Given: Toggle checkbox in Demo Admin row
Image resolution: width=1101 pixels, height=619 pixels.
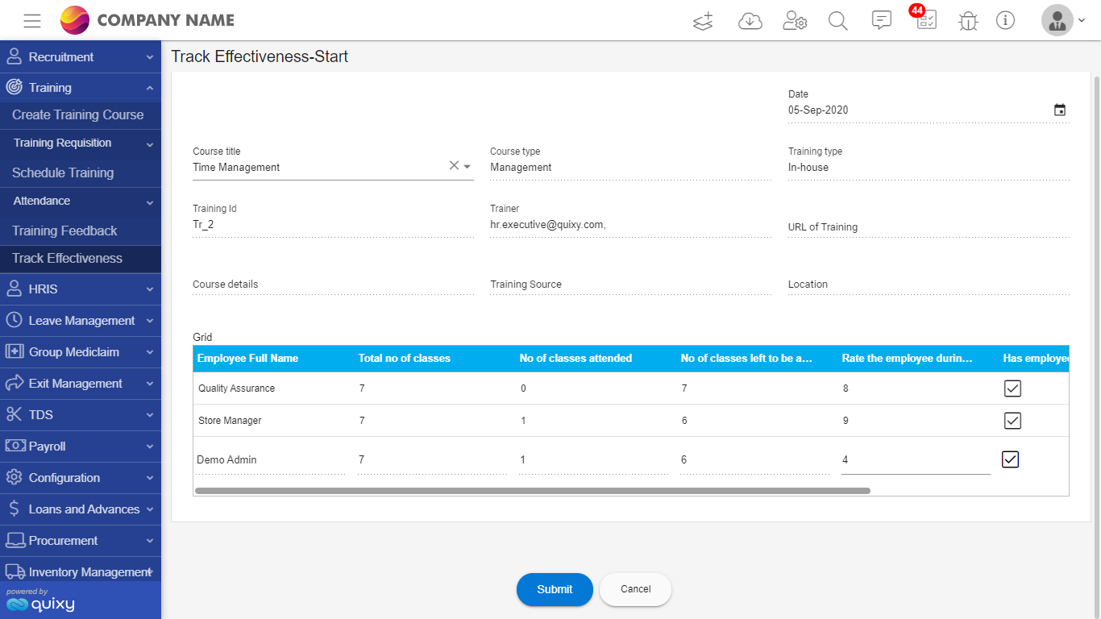Looking at the screenshot, I should [x=1011, y=459].
